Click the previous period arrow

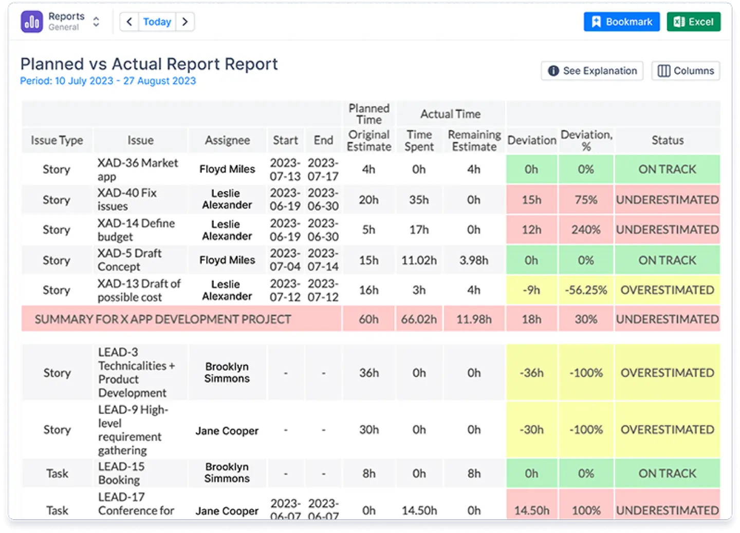(128, 22)
